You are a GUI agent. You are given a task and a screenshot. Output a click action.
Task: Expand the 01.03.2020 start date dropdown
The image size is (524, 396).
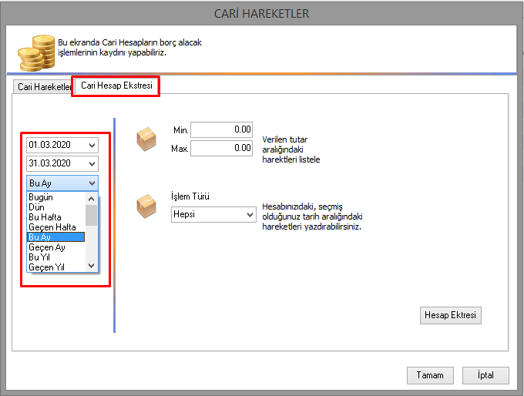[92, 145]
